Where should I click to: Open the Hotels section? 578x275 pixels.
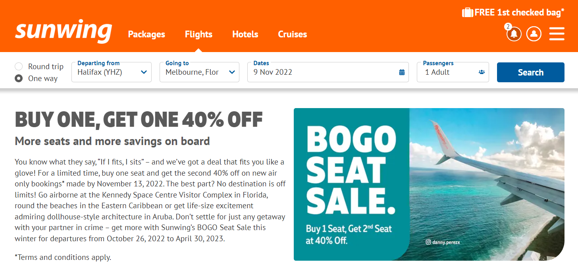tap(245, 35)
